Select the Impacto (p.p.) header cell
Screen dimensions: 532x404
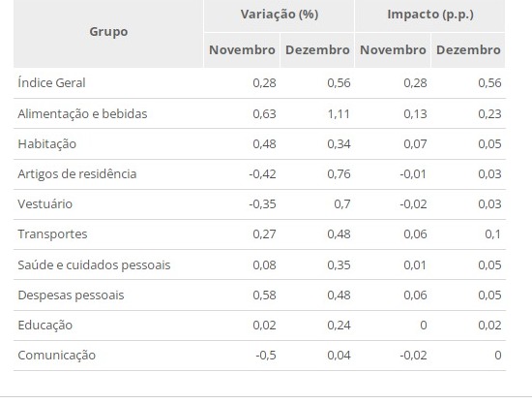tap(430, 15)
